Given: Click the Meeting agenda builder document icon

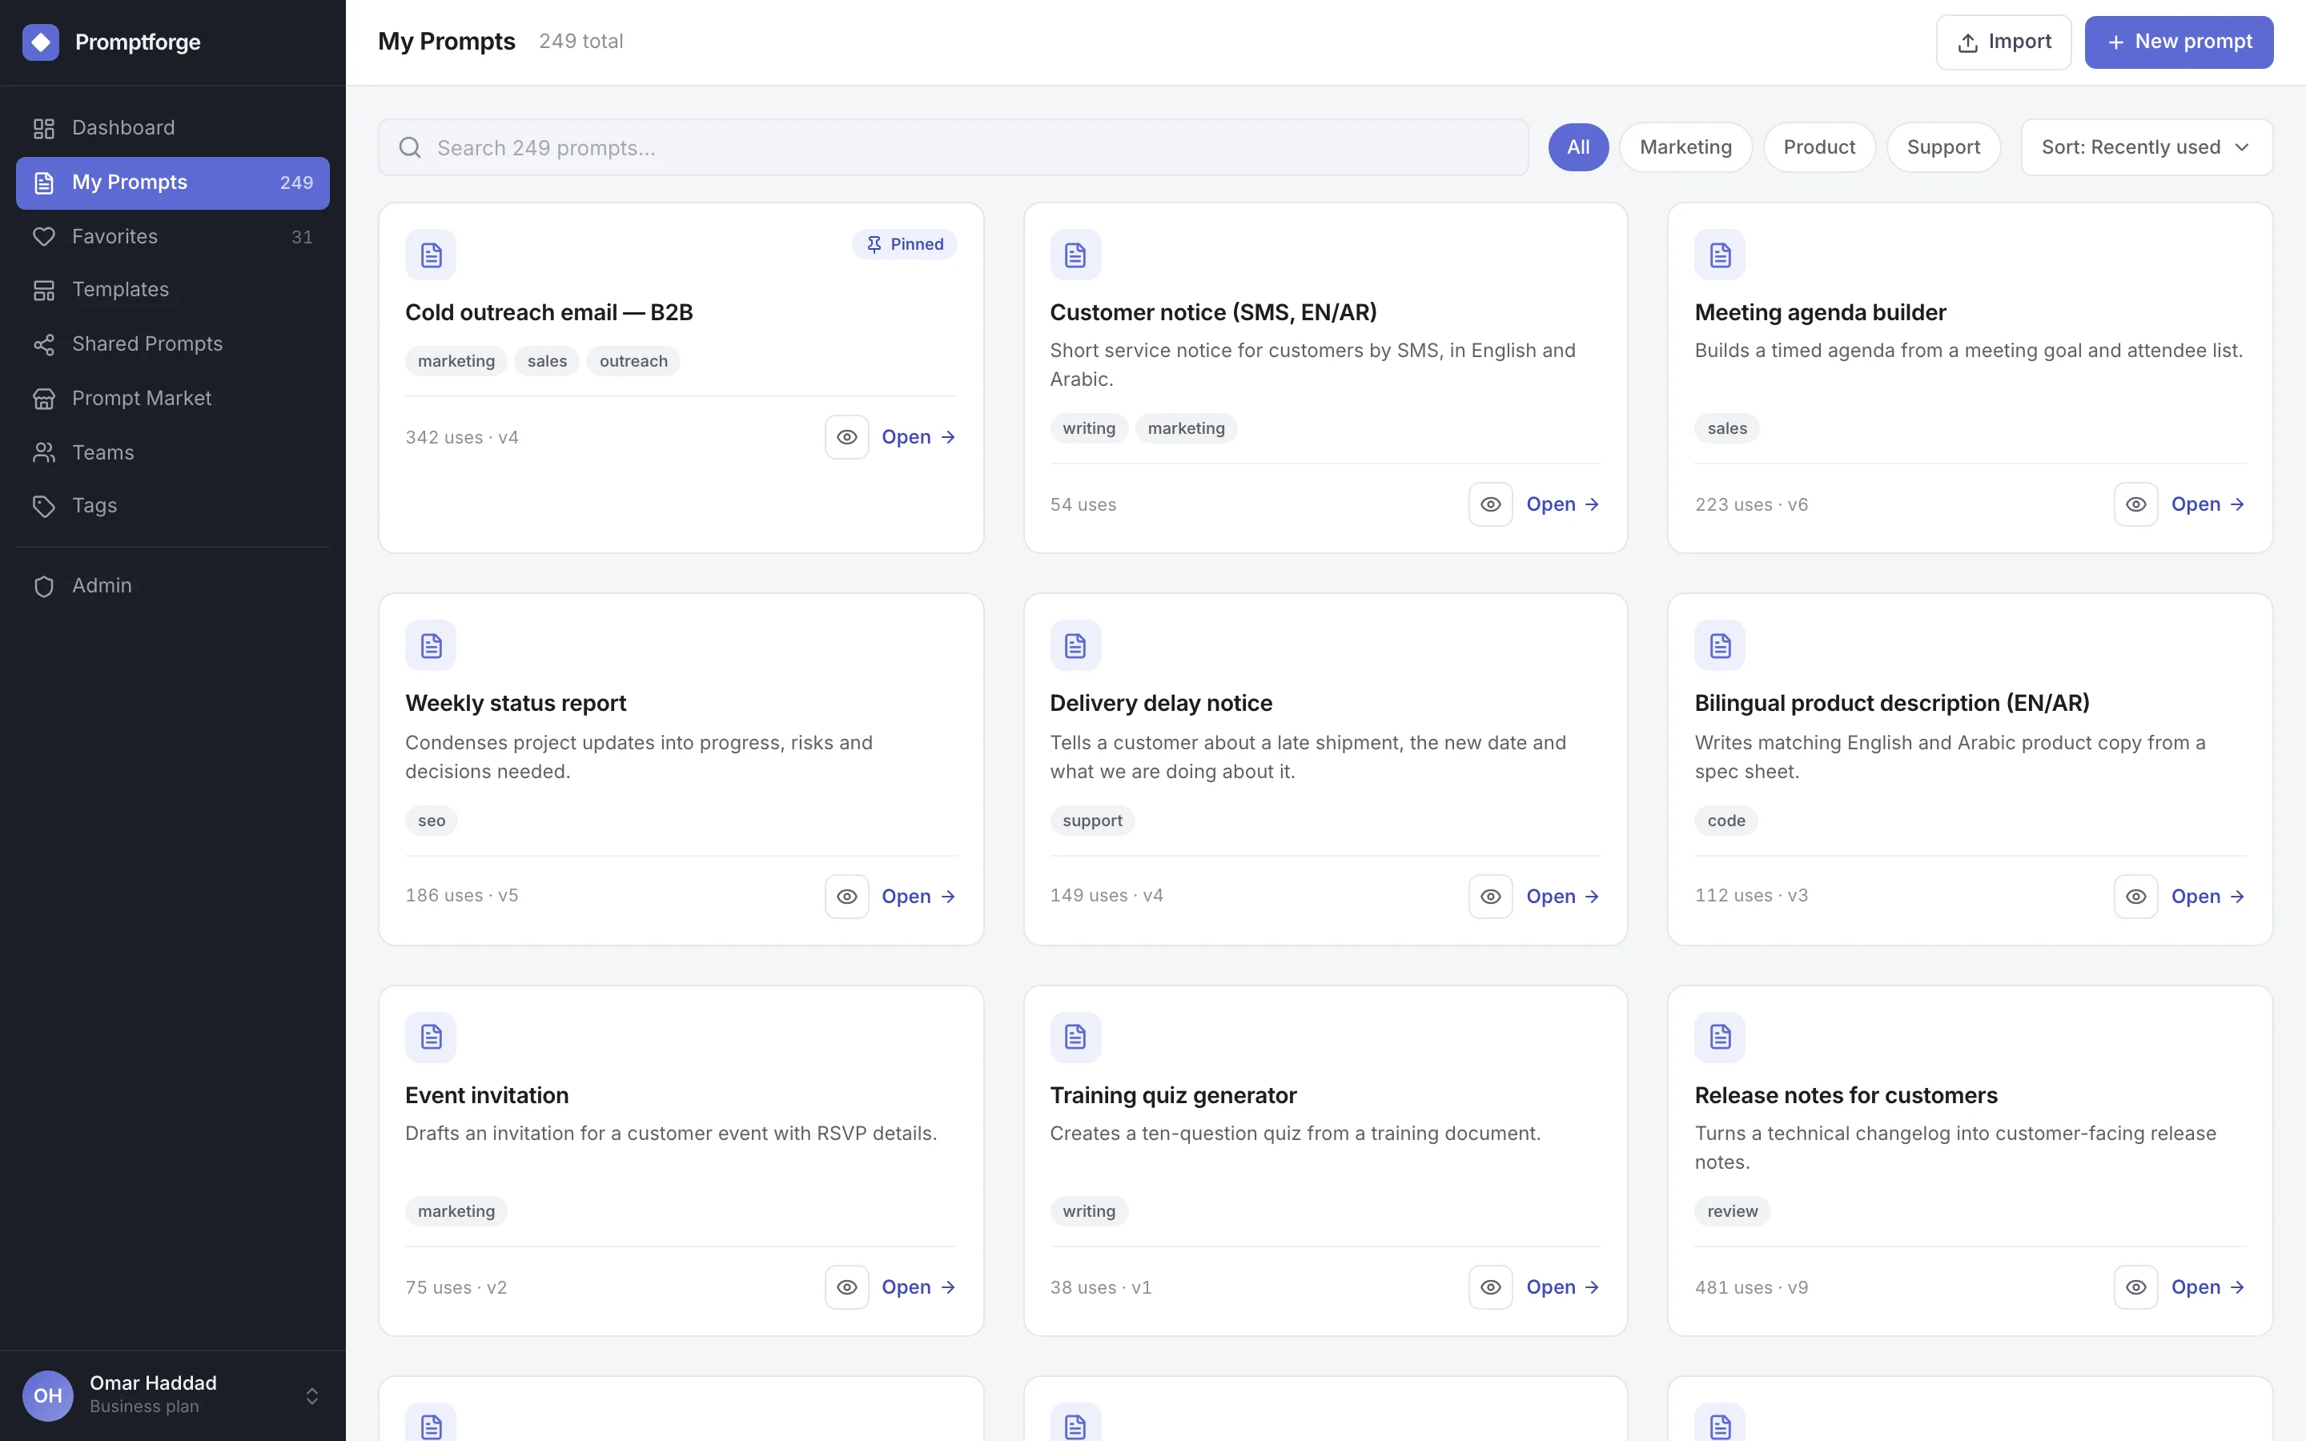Looking at the screenshot, I should [x=1720, y=255].
